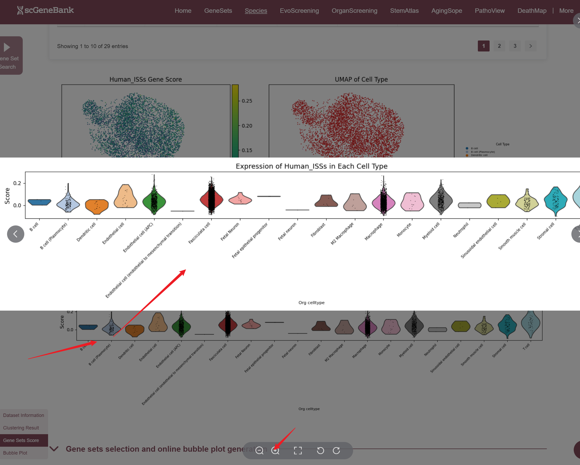The image size is (580, 465).
Task: Collapse the bubble plot section chevron
Action: 54,449
